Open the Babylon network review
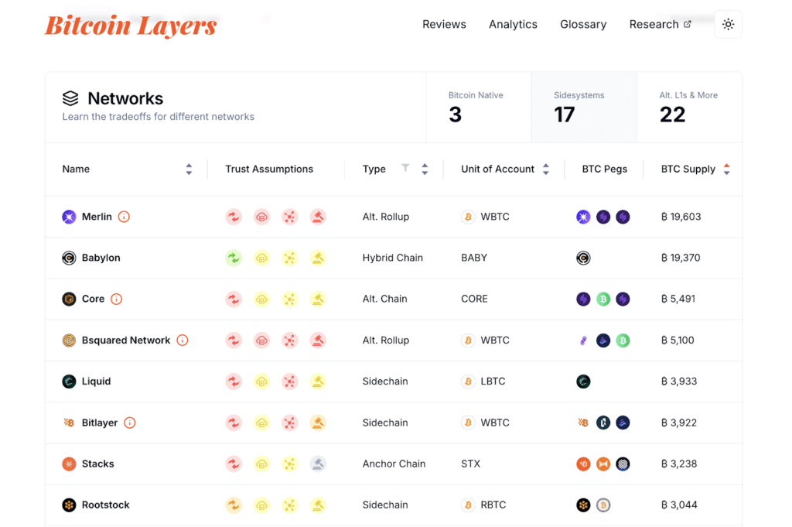 pos(101,258)
